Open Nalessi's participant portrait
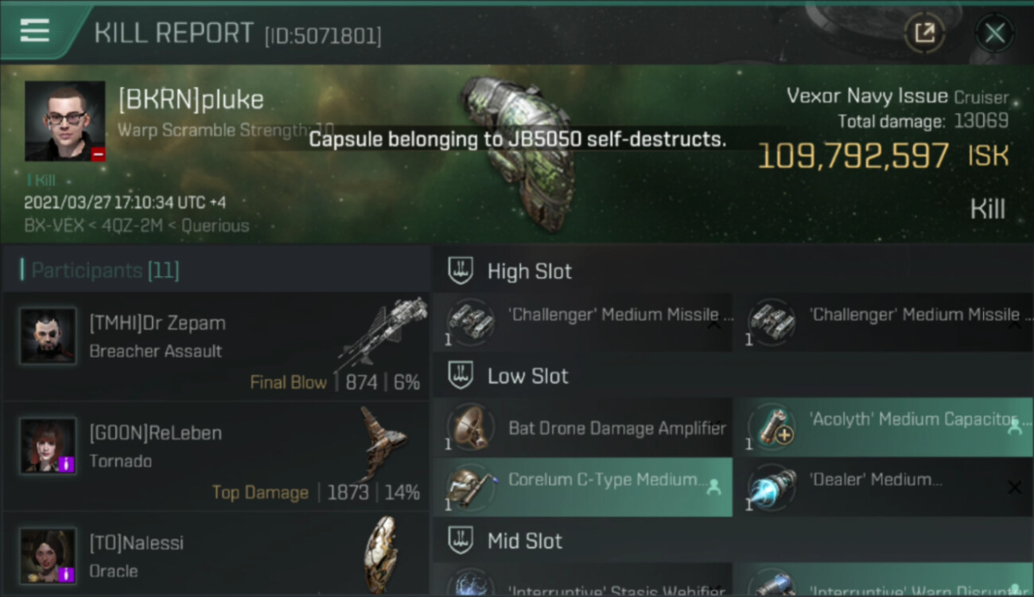 [x=49, y=556]
